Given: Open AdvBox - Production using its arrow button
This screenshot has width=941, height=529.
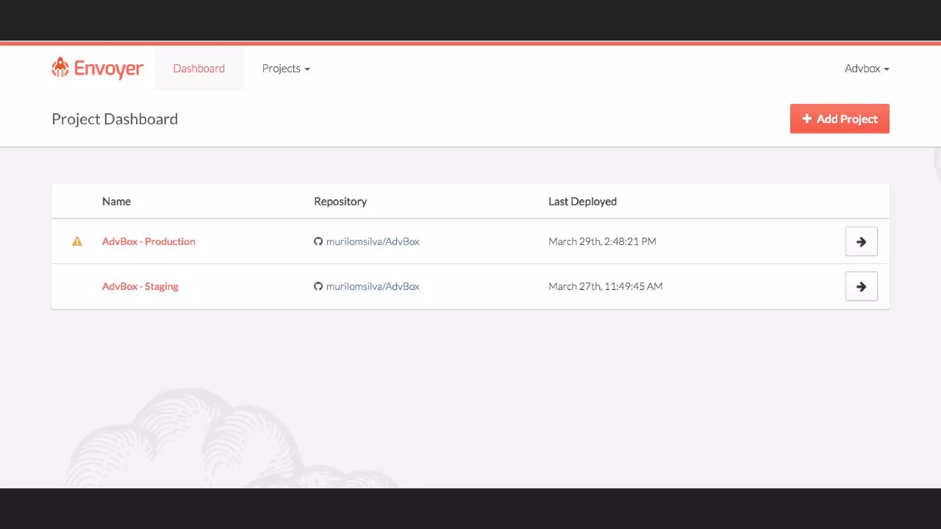Looking at the screenshot, I should click(861, 242).
